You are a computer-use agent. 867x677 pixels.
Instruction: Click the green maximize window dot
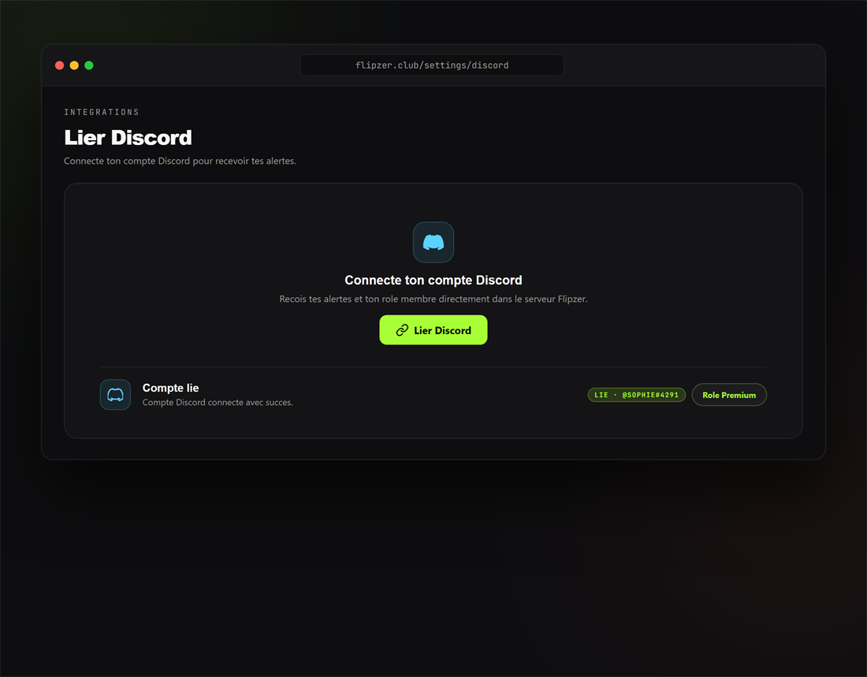tap(89, 65)
